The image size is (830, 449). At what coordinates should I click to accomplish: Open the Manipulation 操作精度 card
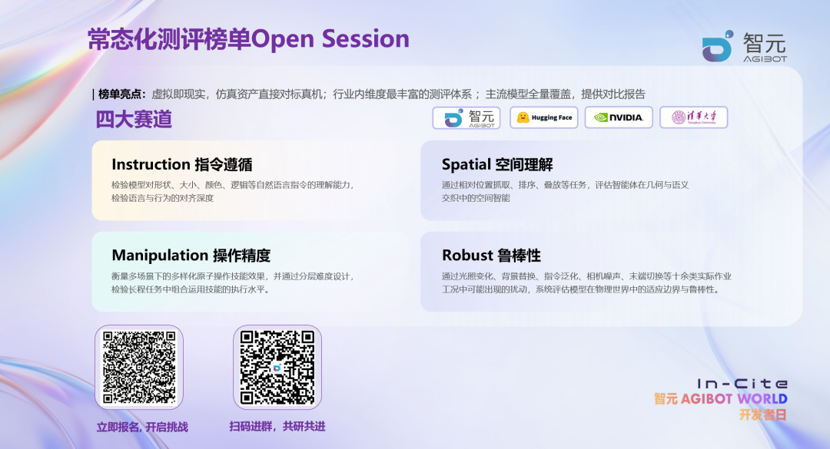(x=251, y=271)
